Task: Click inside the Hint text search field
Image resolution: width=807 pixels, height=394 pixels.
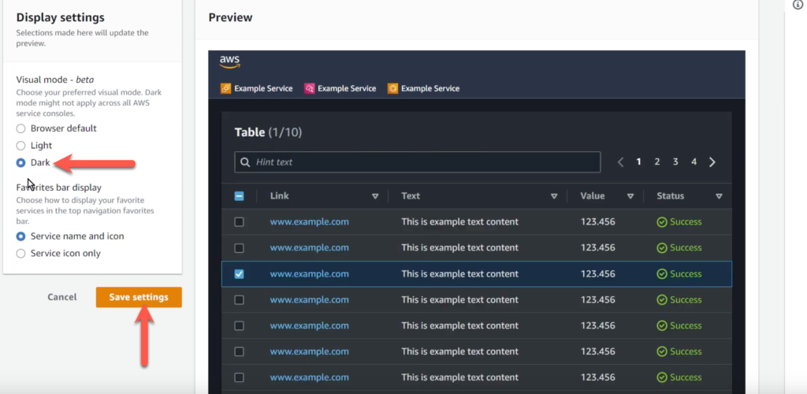Action: point(426,162)
